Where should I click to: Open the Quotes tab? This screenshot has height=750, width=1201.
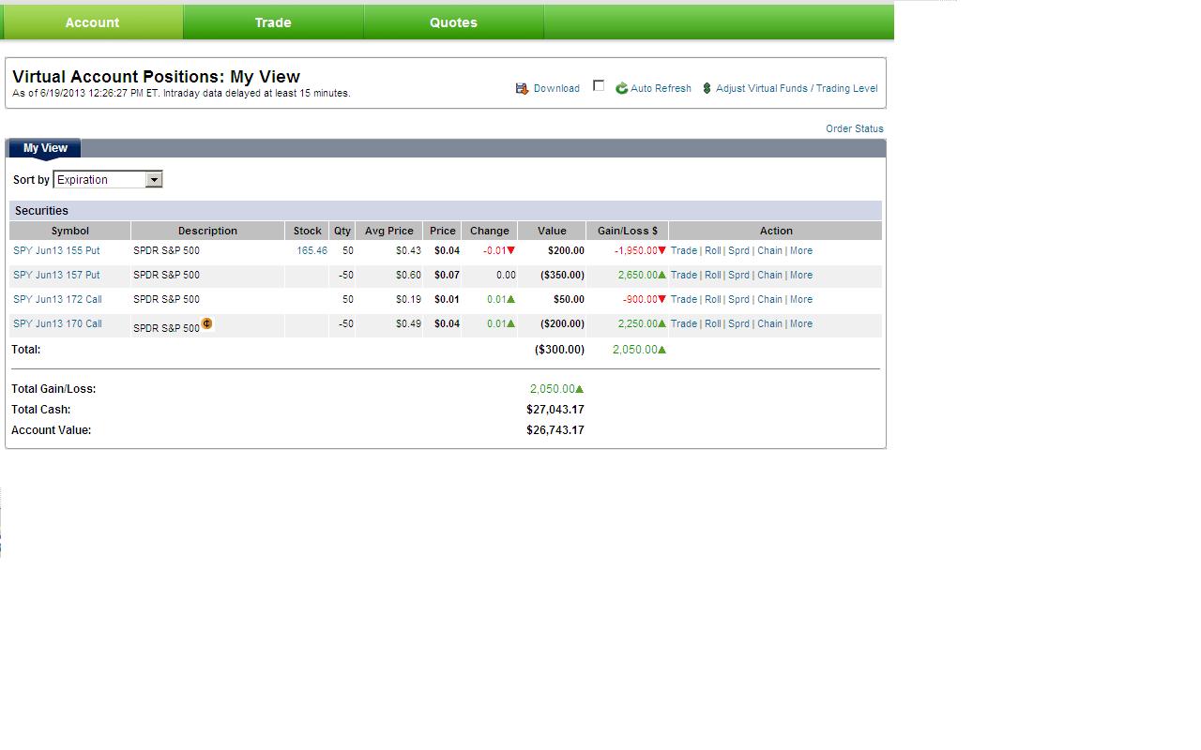(x=453, y=22)
